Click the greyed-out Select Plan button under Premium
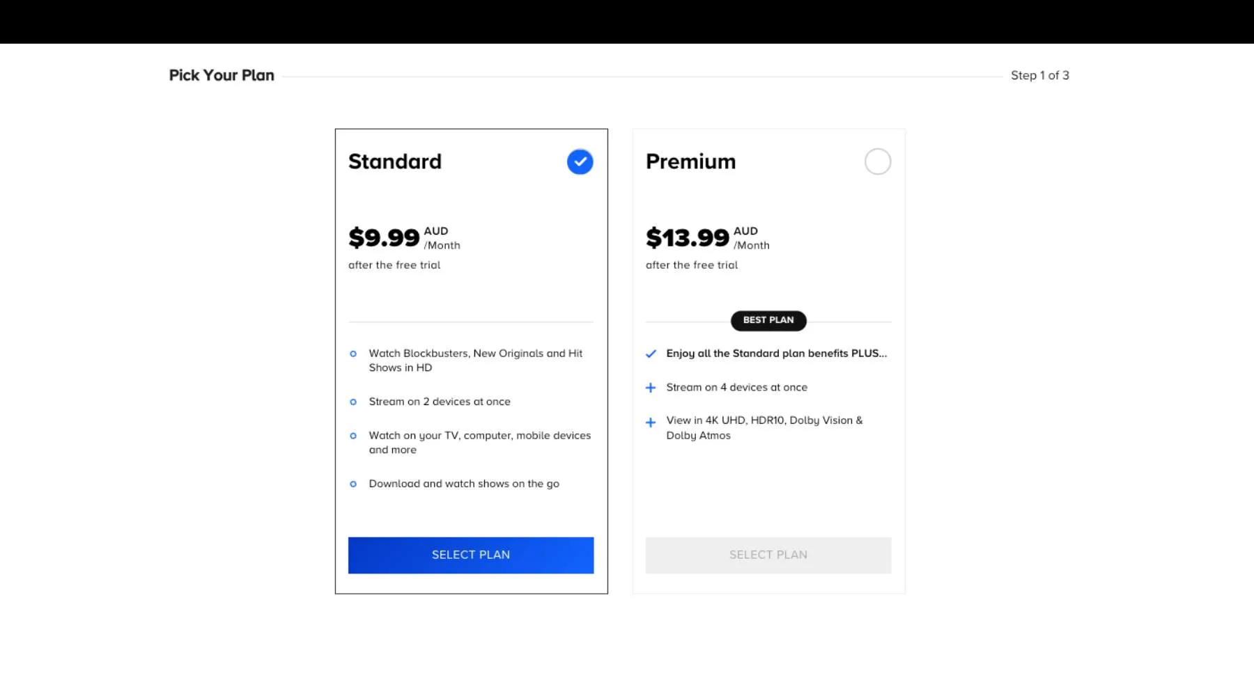Viewport: 1254px width, 696px height. point(768,555)
